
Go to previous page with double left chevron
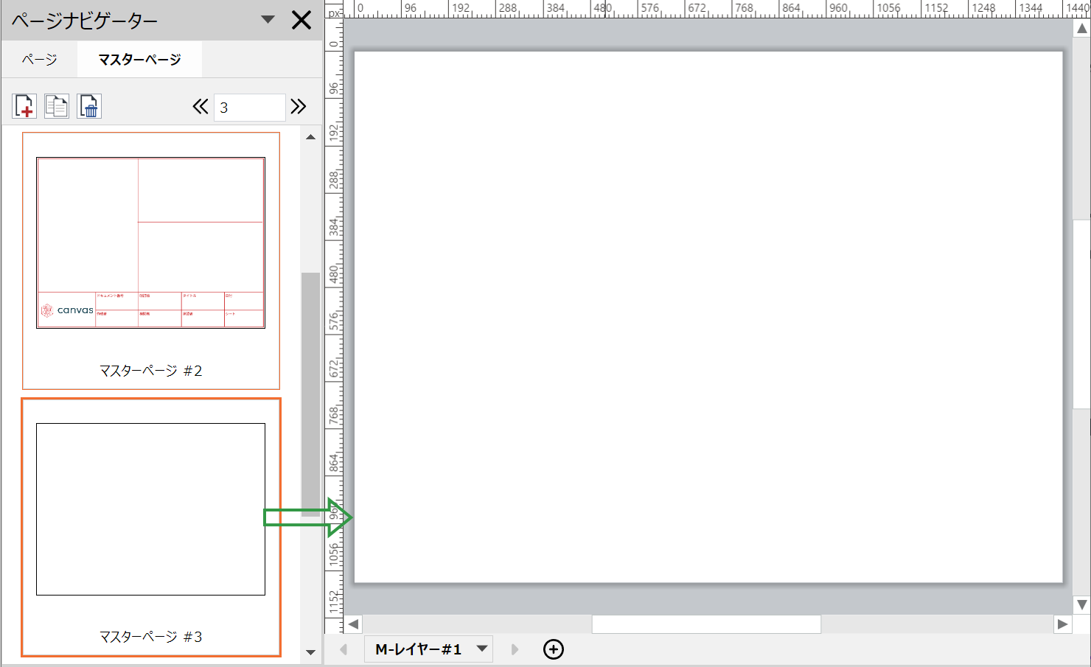[x=201, y=107]
